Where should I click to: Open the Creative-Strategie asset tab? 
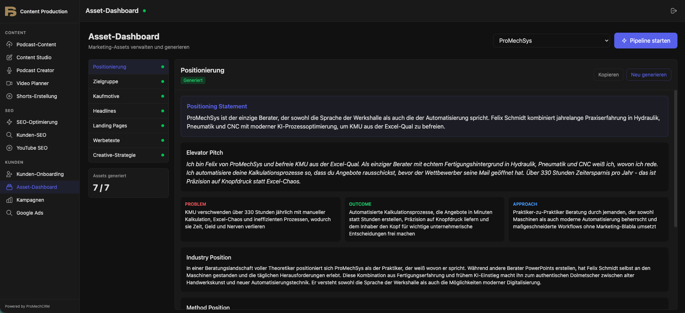click(128, 155)
